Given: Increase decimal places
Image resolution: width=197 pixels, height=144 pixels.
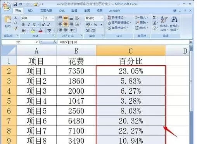Looking at the screenshot, I should pos(88,30).
